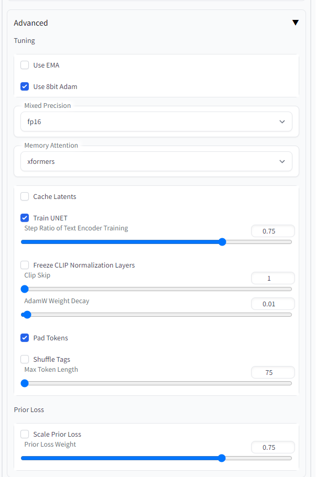Select the Max Token Length slider knob

click(24, 383)
